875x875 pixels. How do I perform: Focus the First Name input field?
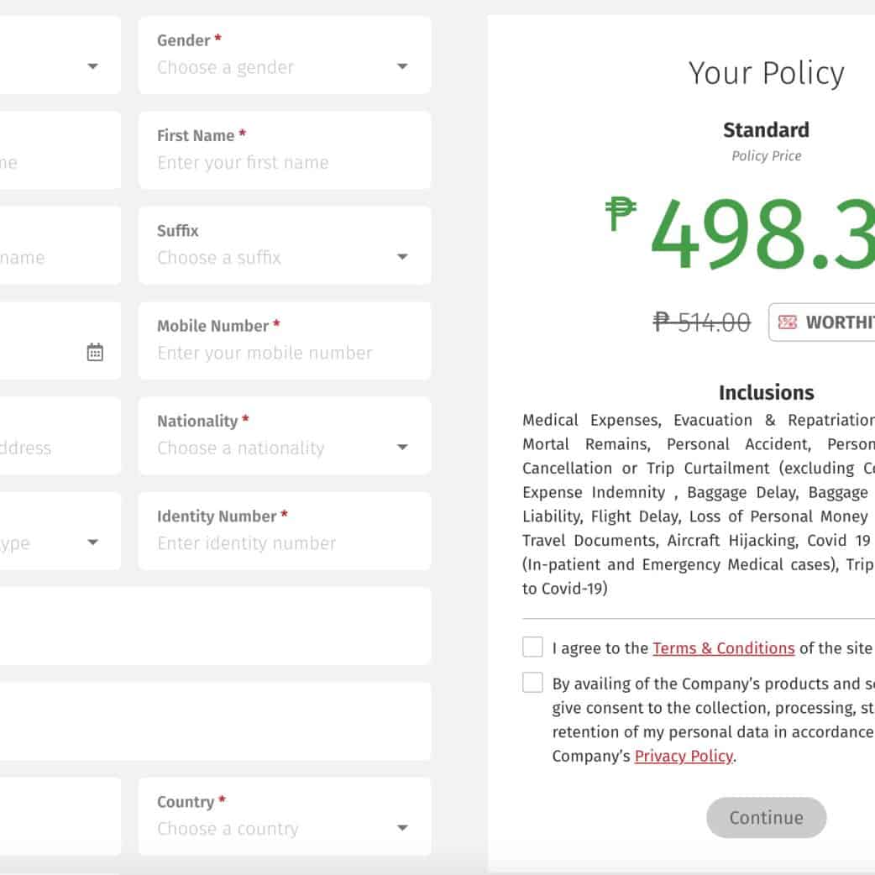[x=284, y=163]
